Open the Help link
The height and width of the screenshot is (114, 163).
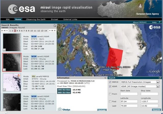click(x=154, y=22)
